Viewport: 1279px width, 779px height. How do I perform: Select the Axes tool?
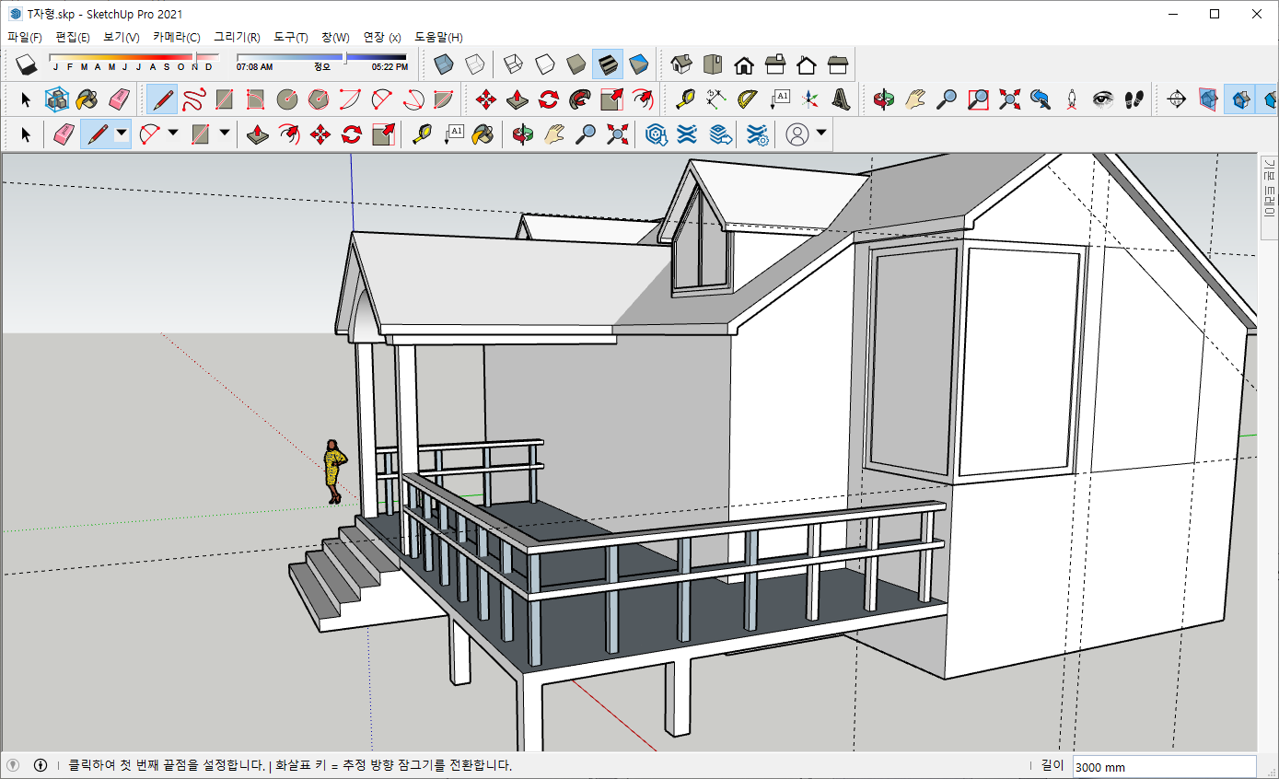pos(809,99)
